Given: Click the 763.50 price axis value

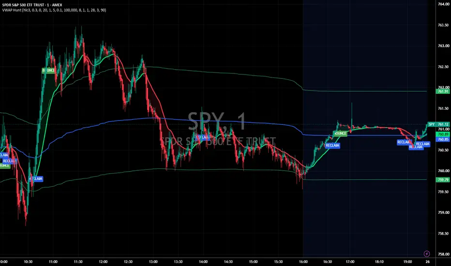Looking at the screenshot, I should pos(443,25).
